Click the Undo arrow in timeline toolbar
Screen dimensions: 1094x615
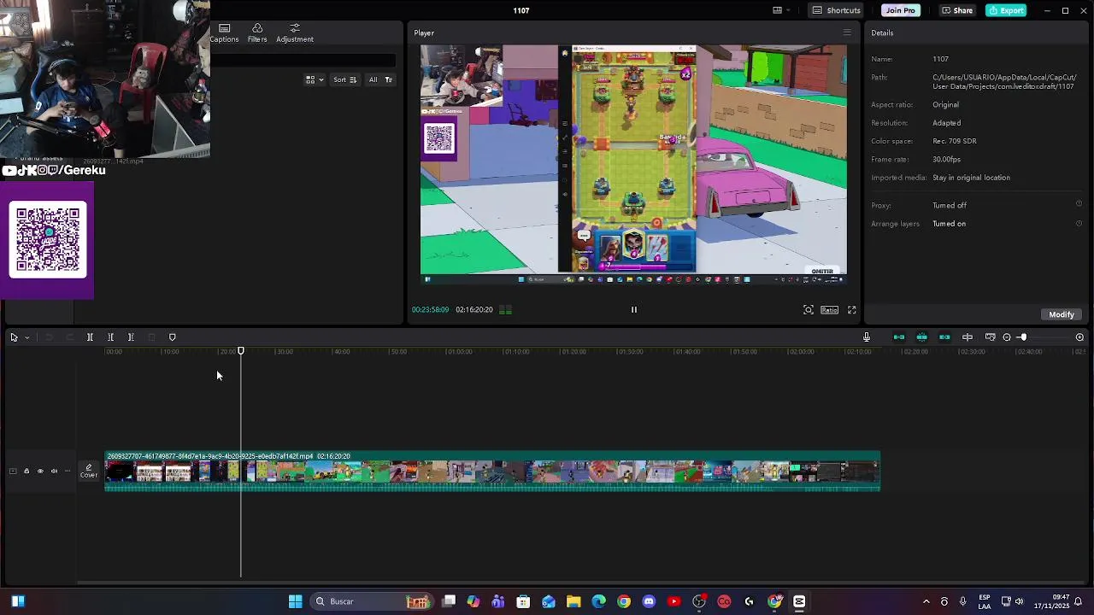pos(50,337)
